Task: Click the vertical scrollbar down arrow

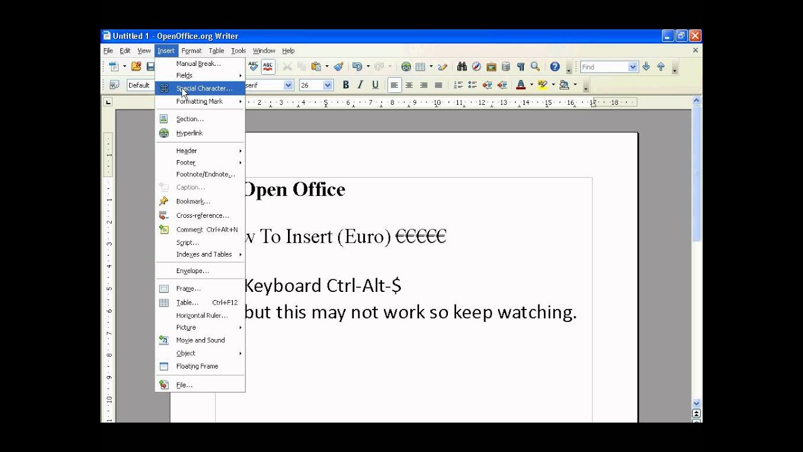Action: (696, 403)
